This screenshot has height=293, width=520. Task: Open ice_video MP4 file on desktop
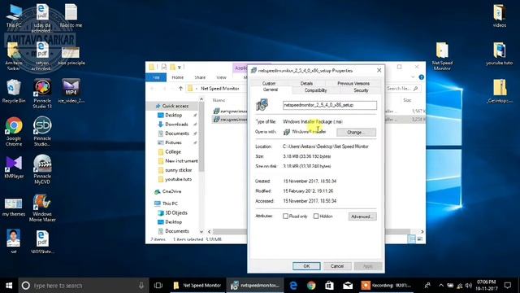[x=71, y=91]
